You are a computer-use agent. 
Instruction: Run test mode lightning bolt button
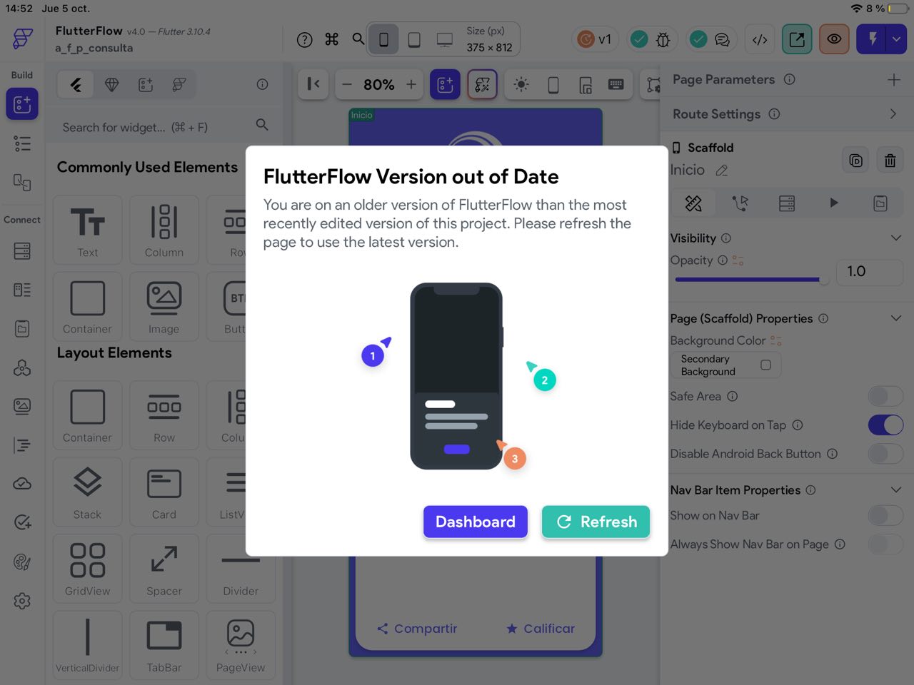(x=871, y=39)
